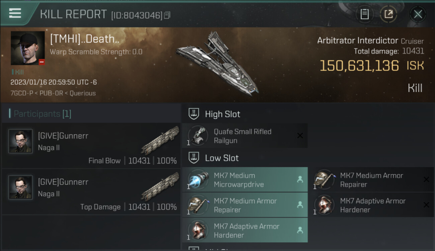Click the Participants tab header

pos(42,114)
